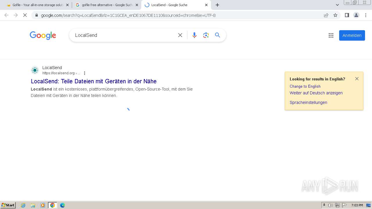Open the Chrome profile icon
Image resolution: width=372 pixels, height=209 pixels.
pyautogui.click(x=356, y=15)
